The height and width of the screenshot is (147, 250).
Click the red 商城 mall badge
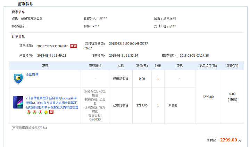pos(73,46)
